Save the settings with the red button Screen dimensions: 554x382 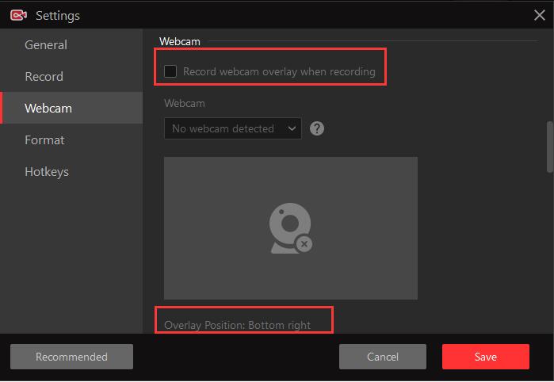click(485, 357)
